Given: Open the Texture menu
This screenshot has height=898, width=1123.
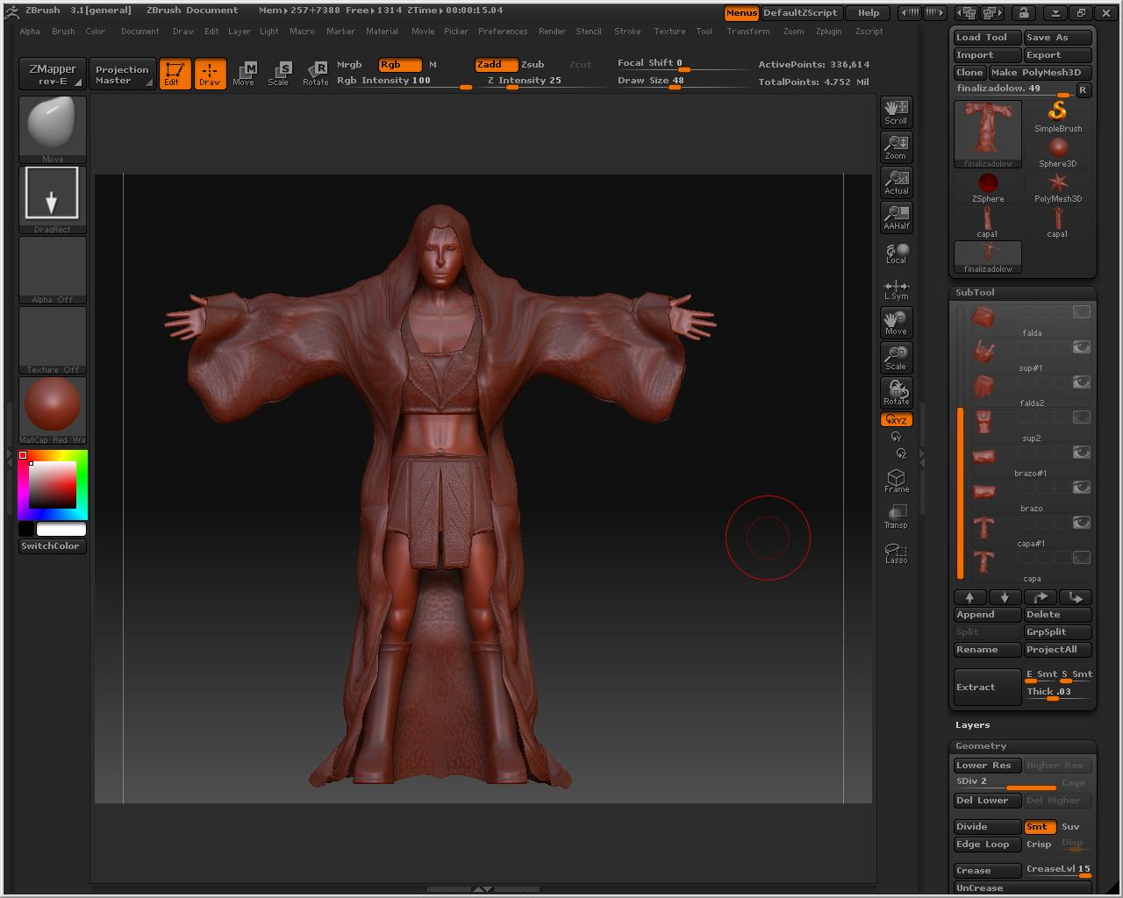Looking at the screenshot, I should coord(669,32).
